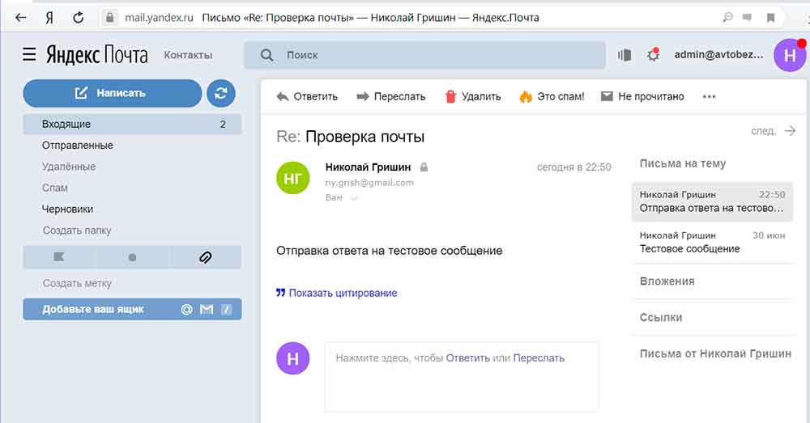Screen dimensions: 810x423
Task: Mark the email as spam with Это спам!
Action: 552,96
